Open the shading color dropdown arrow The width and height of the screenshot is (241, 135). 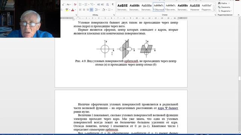click(106, 10)
